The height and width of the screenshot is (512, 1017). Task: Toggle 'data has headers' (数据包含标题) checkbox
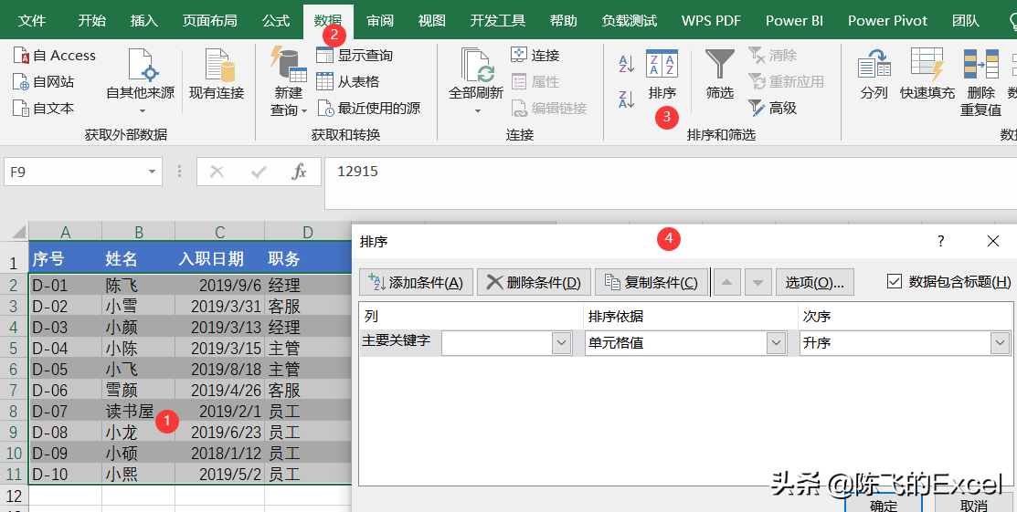tap(895, 281)
